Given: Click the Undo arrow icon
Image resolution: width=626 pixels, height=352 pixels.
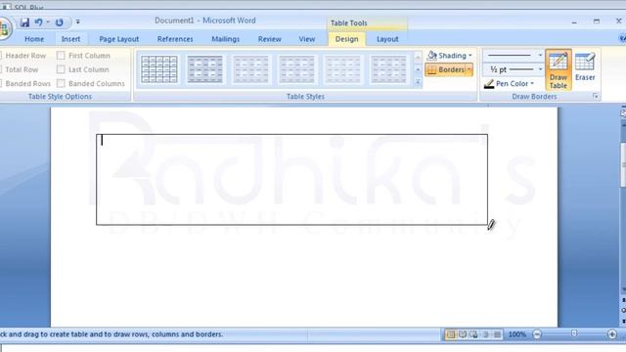Looking at the screenshot, I should click(x=38, y=22).
